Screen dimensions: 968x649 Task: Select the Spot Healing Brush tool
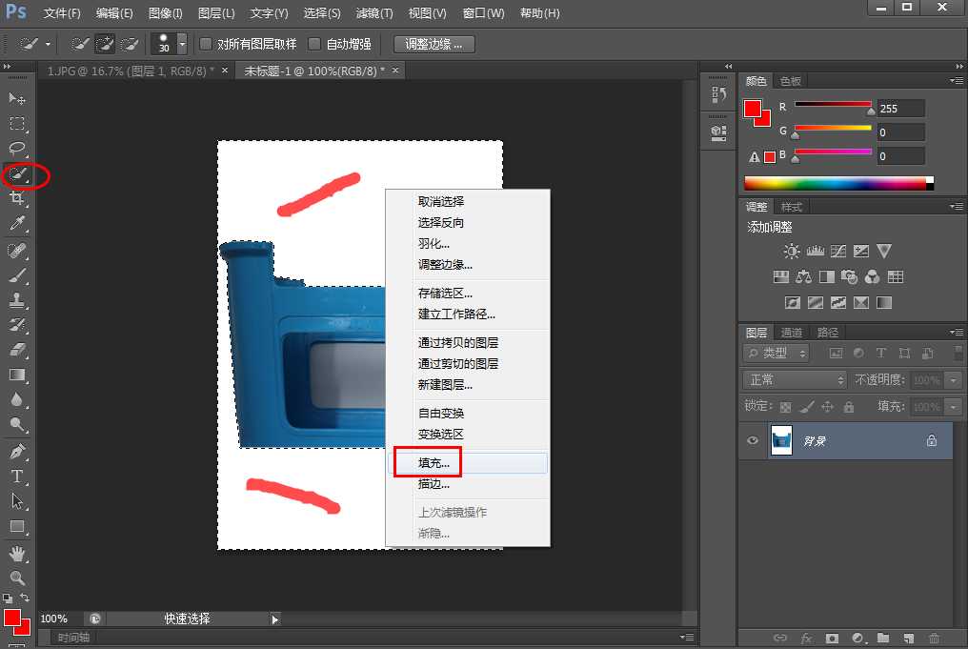(x=16, y=250)
